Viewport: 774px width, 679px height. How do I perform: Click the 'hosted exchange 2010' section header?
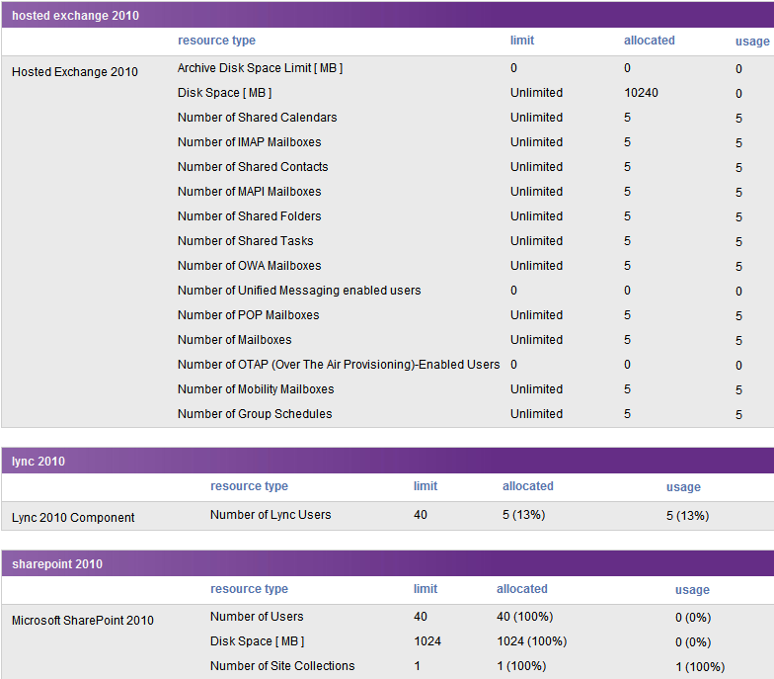(x=387, y=15)
